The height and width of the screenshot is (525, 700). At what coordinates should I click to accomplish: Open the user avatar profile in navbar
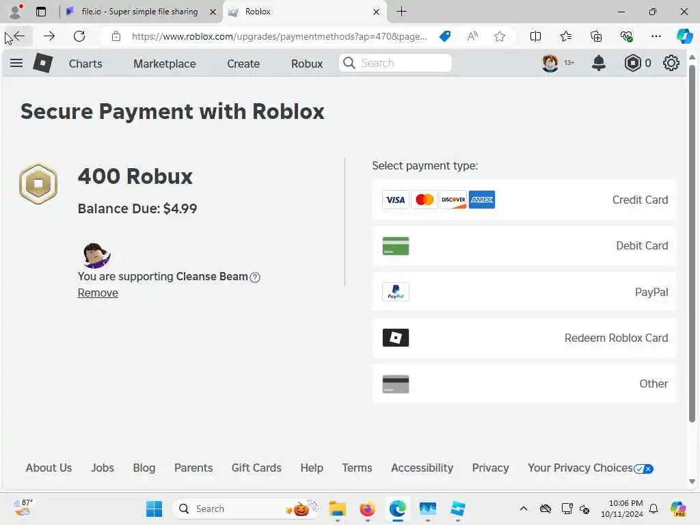click(x=550, y=63)
